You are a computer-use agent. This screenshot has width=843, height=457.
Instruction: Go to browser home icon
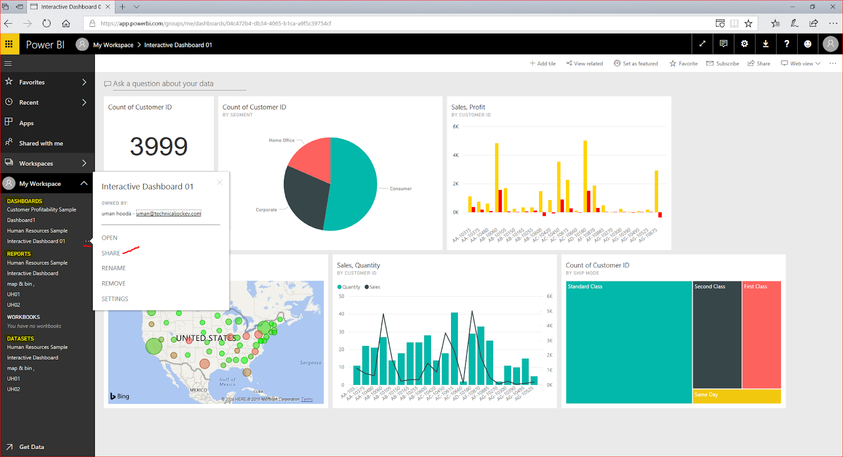[66, 23]
